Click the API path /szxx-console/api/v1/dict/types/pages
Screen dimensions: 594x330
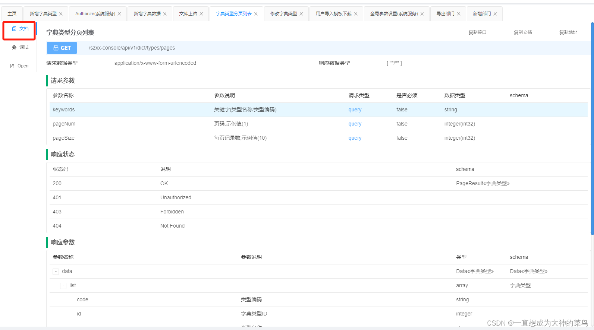point(132,48)
